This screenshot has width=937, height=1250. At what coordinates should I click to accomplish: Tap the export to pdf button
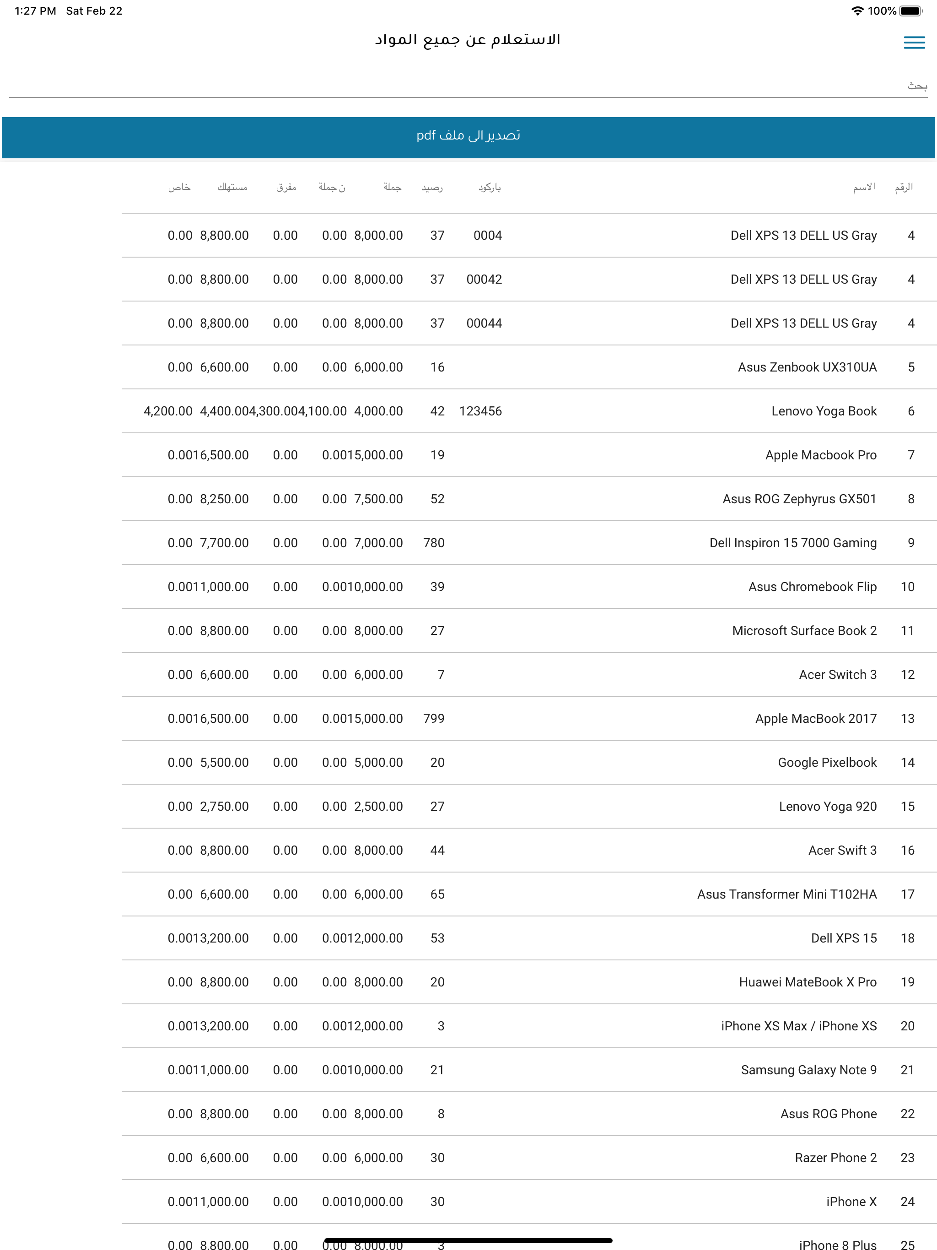point(468,137)
